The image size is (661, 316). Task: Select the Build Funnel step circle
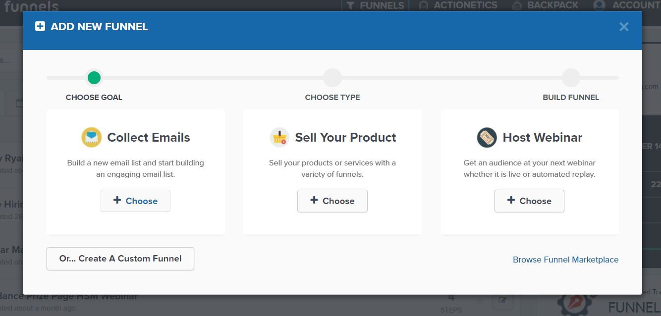[571, 78]
